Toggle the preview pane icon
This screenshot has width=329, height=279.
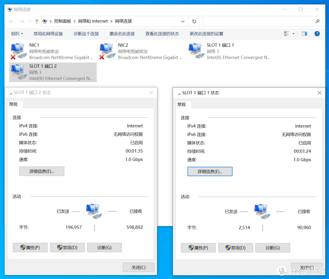tap(304, 34)
